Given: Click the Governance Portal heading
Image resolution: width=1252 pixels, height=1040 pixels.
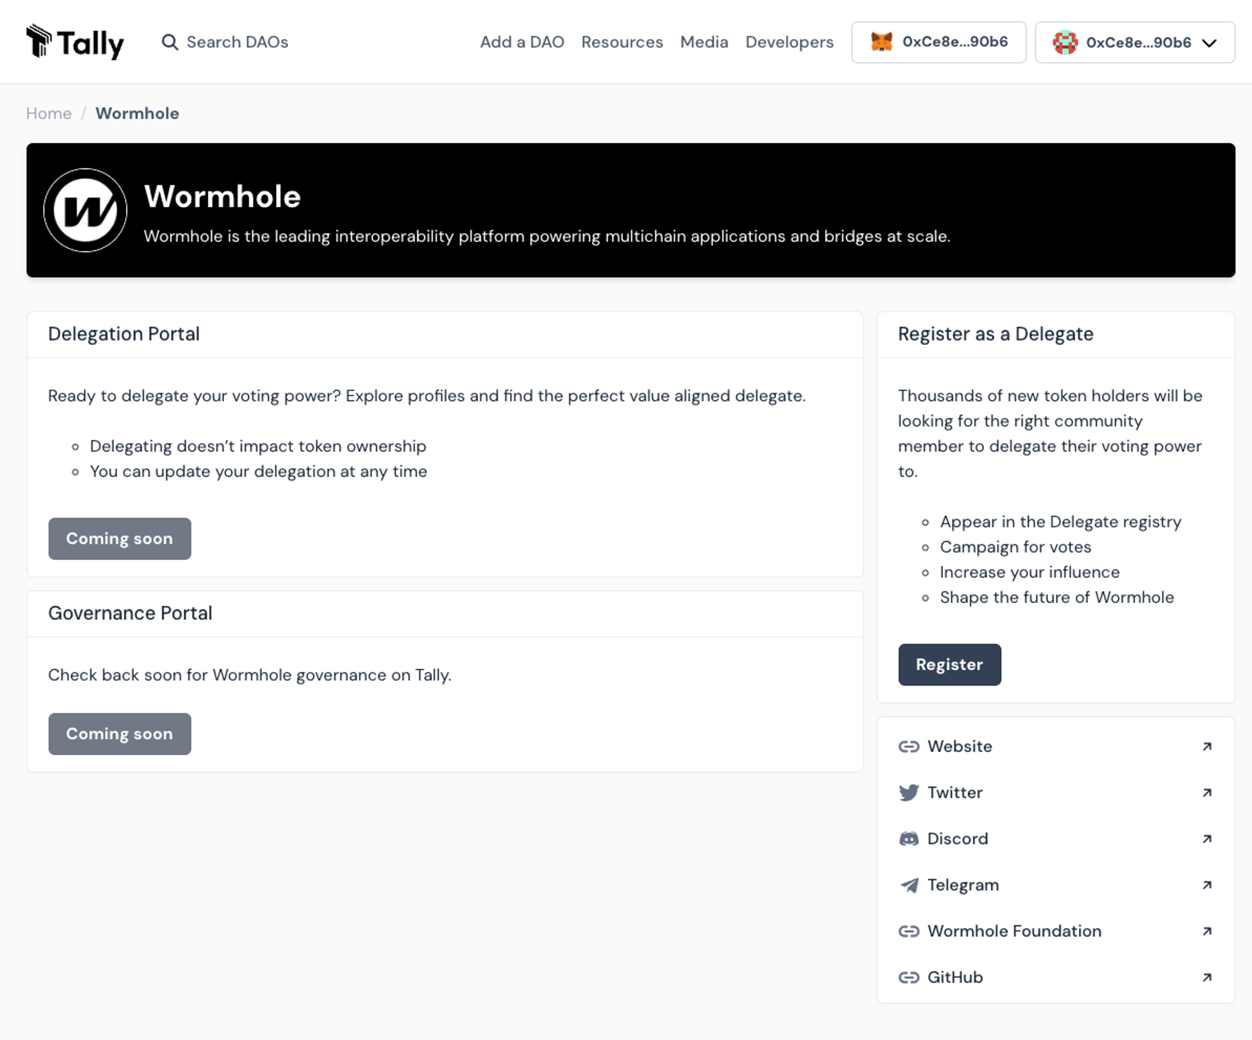Looking at the screenshot, I should click(x=130, y=614).
